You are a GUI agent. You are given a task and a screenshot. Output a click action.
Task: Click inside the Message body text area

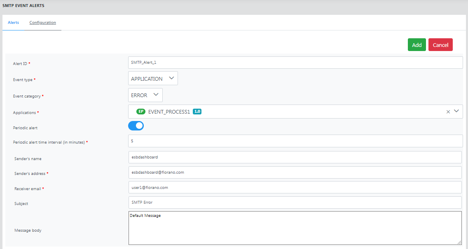[295, 228]
